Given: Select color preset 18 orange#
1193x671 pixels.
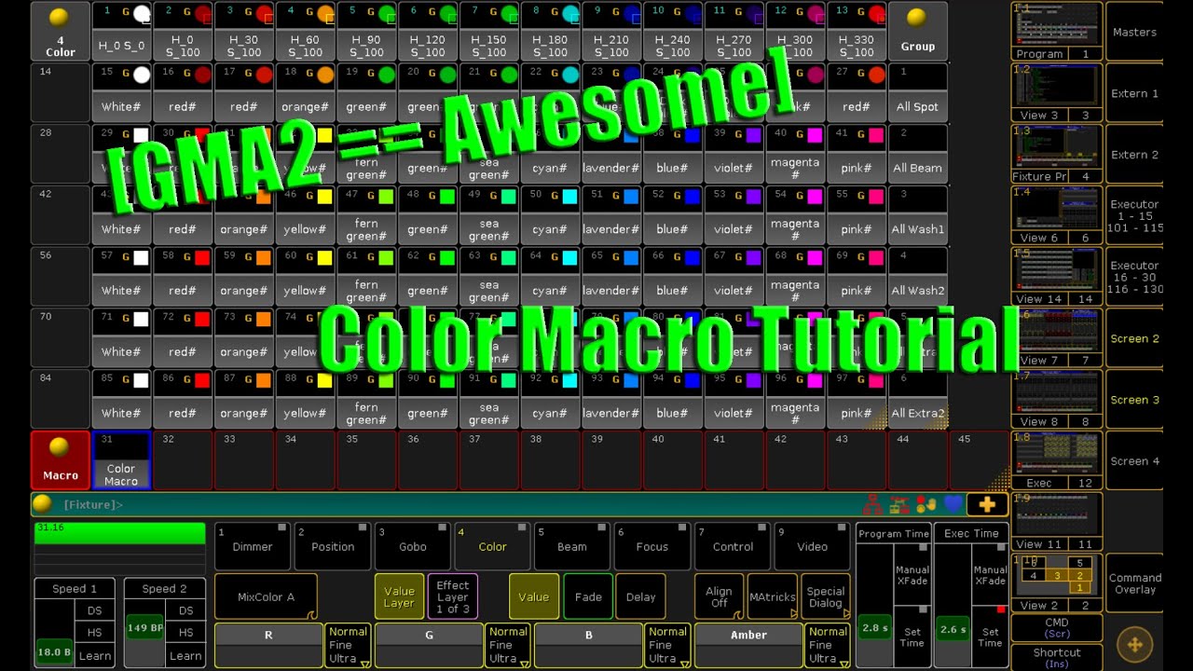Looking at the screenshot, I should (305, 92).
